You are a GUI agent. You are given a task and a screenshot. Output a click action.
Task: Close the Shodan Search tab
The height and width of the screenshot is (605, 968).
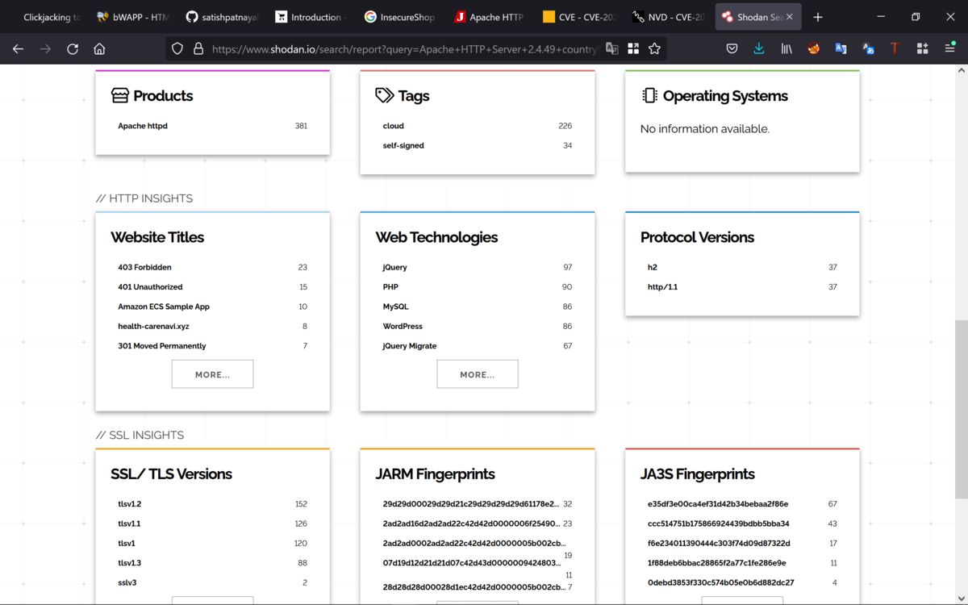tap(790, 17)
